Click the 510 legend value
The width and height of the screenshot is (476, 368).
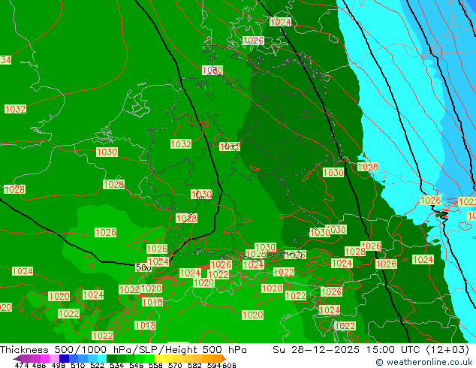[x=78, y=365]
